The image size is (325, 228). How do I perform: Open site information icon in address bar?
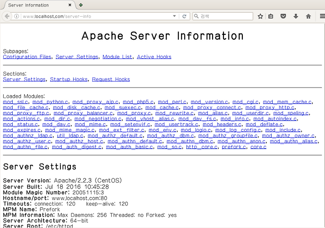point(17,16)
